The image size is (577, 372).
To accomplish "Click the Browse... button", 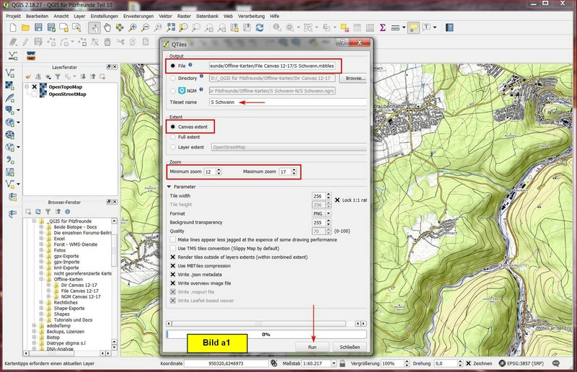I will (x=355, y=79).
